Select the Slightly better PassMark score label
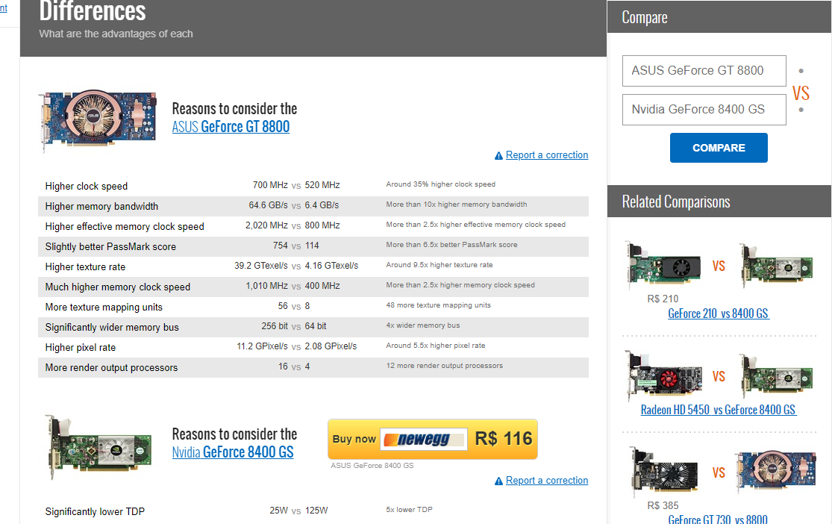 pyautogui.click(x=110, y=247)
